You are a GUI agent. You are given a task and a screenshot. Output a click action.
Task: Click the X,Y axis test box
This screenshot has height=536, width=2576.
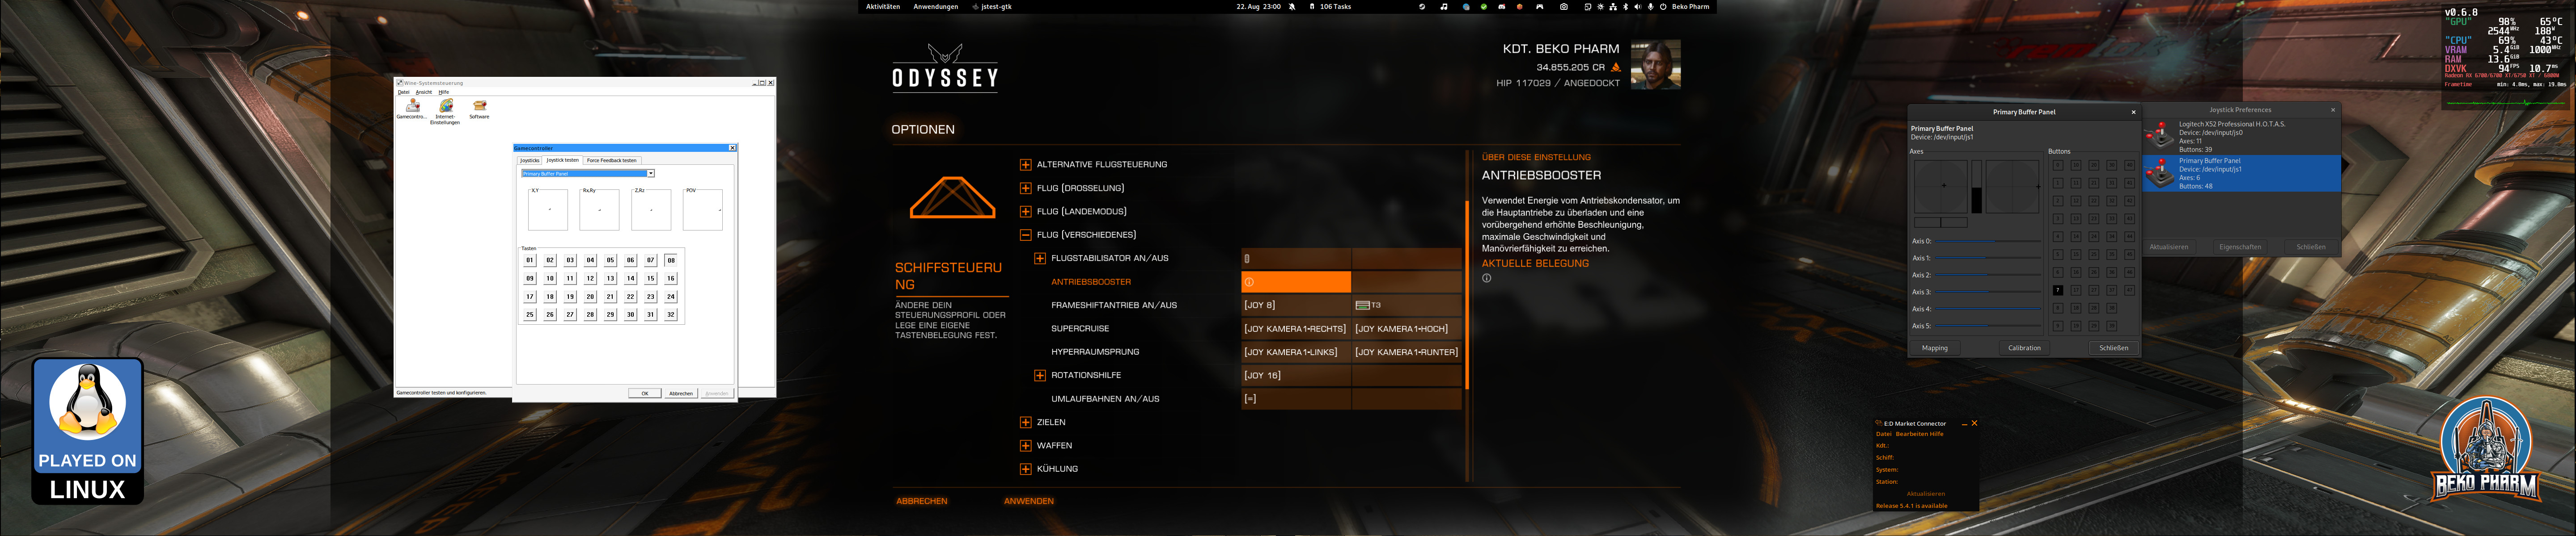(x=548, y=209)
